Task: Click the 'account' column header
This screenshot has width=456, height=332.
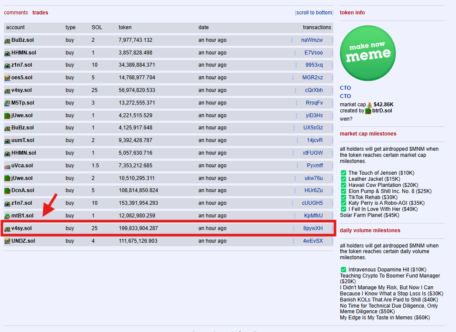Action: click(x=15, y=27)
